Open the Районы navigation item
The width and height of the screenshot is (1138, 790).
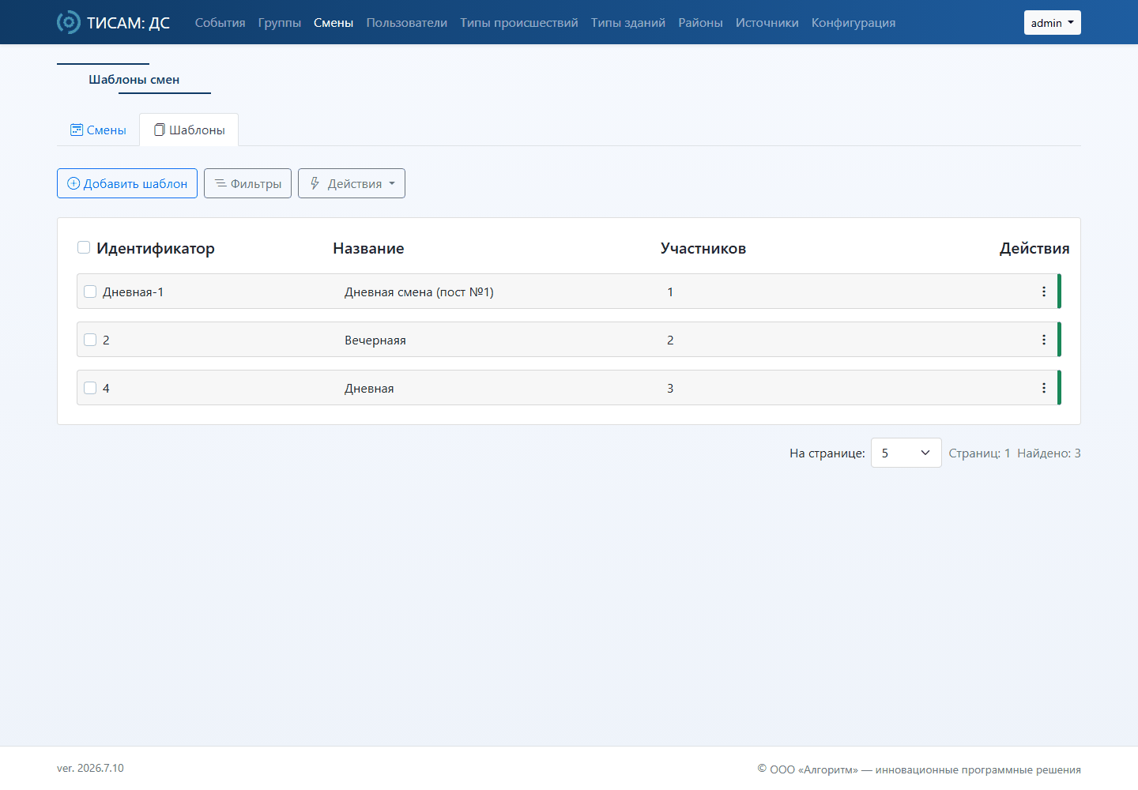pyautogui.click(x=700, y=23)
